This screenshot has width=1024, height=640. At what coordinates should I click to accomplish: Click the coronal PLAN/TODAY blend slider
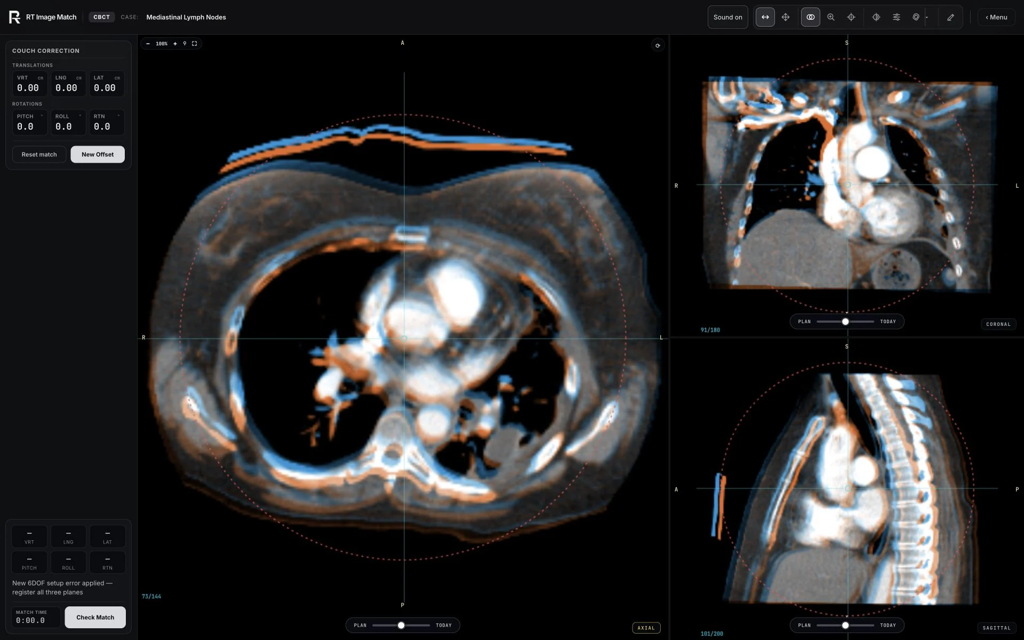click(845, 322)
